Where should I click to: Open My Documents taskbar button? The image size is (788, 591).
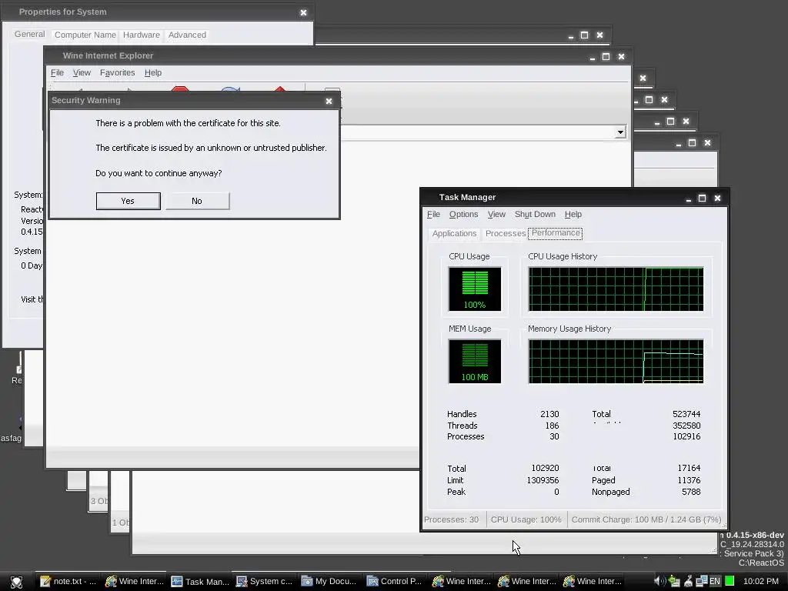pyautogui.click(x=329, y=582)
